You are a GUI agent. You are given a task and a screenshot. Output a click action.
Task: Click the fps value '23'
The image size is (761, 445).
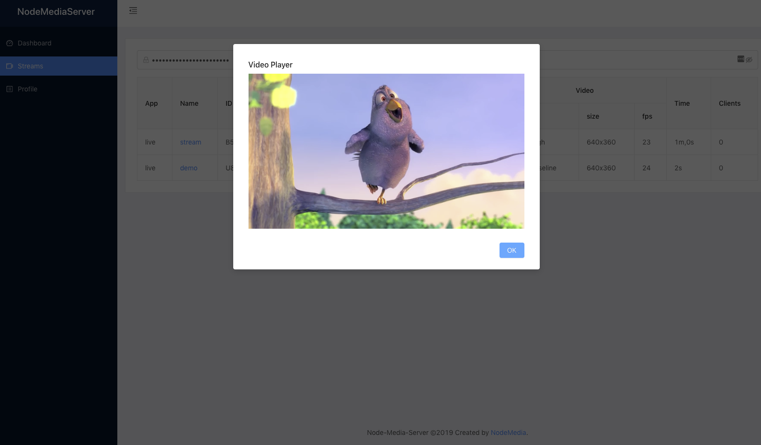coord(647,142)
